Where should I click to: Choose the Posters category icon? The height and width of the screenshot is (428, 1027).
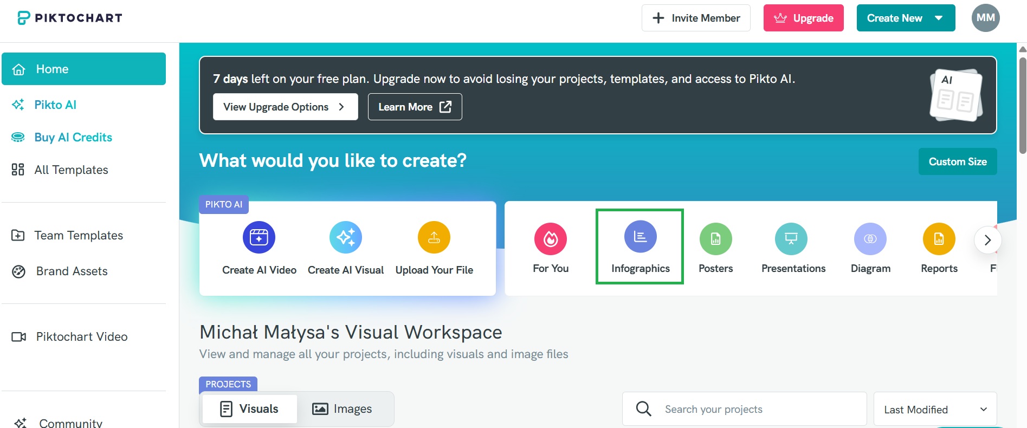click(x=715, y=239)
